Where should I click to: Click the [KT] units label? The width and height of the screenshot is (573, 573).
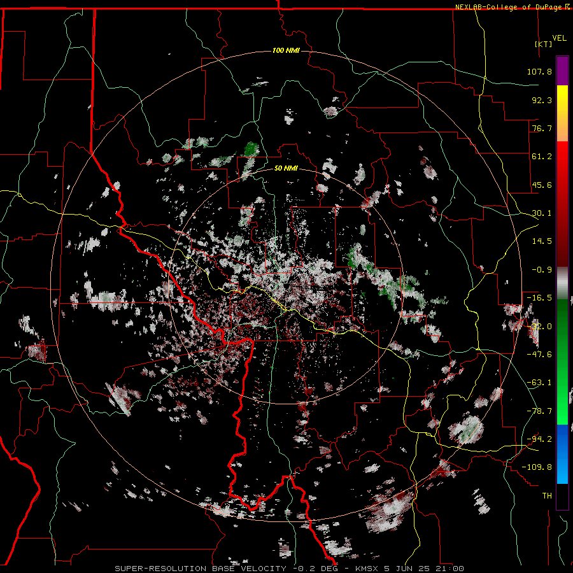544,44
